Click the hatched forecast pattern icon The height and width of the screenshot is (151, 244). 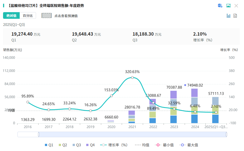47,16
